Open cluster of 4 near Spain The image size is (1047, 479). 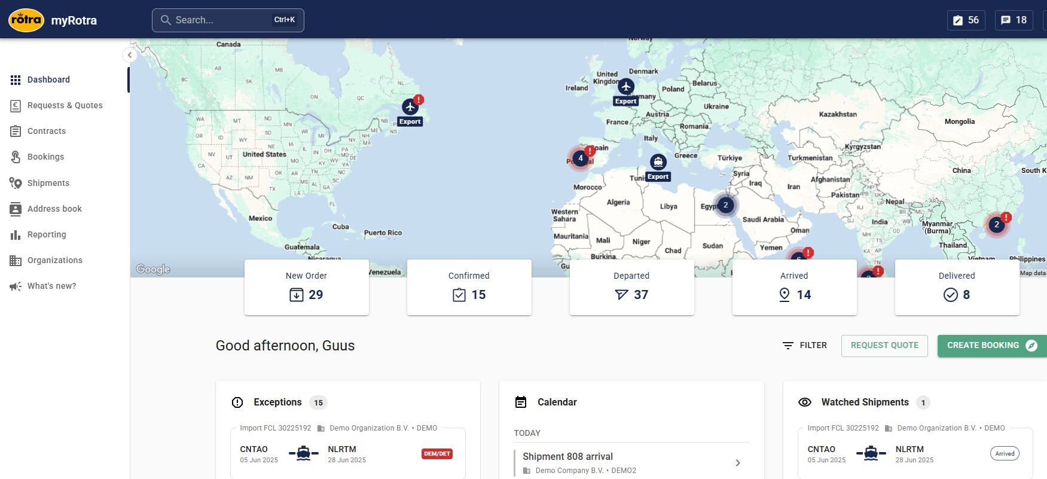[580, 158]
